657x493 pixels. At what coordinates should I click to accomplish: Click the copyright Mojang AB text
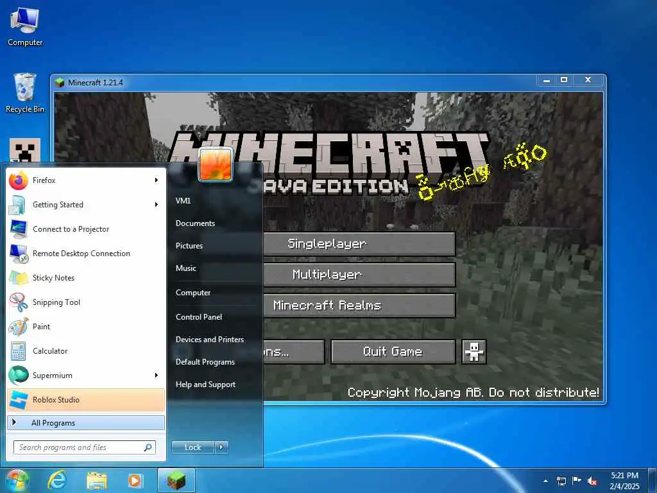point(473,392)
